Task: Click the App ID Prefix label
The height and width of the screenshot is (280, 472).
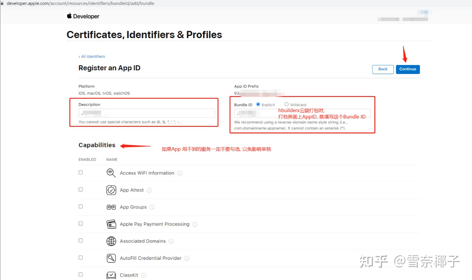Action: 246,86
